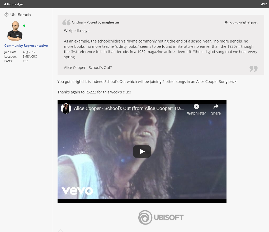Click the vevo logo in video
This screenshot has width=269, height=232.
pos(77,191)
